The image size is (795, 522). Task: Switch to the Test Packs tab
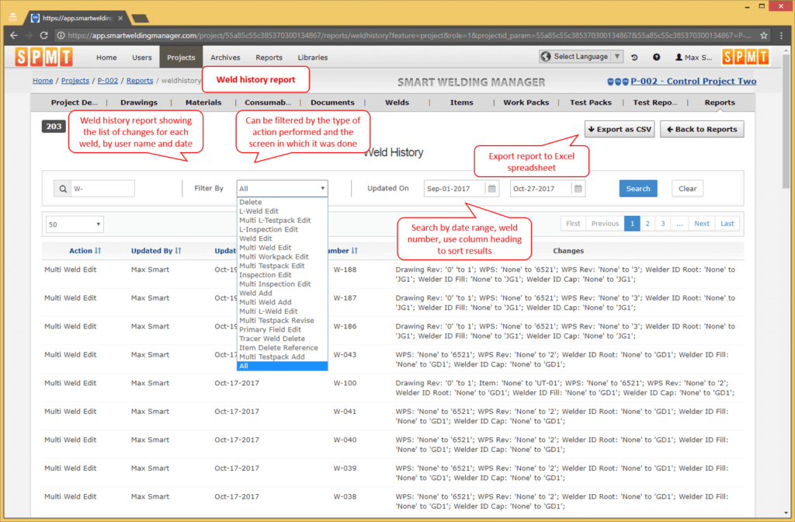[x=591, y=103]
